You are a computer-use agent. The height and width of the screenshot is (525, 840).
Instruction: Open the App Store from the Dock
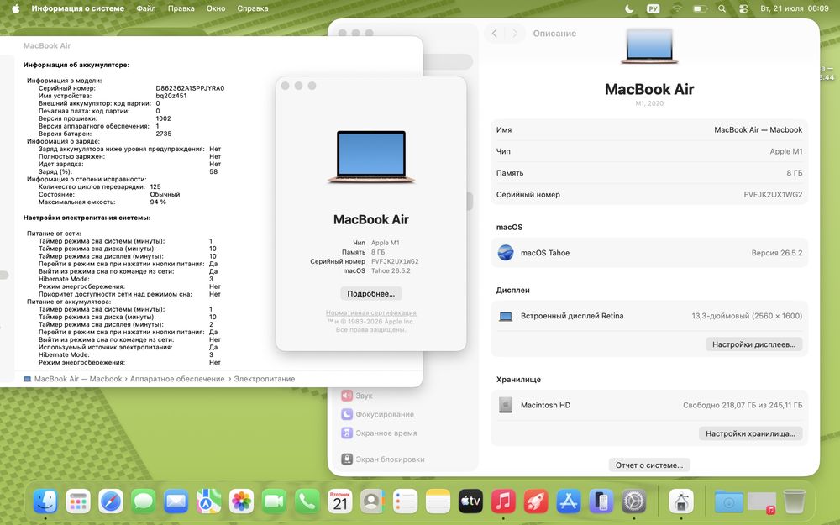[569, 502]
